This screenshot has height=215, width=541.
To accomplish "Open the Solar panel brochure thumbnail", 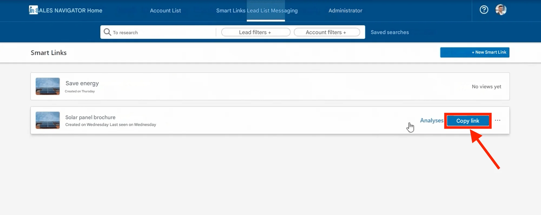I will [48, 120].
